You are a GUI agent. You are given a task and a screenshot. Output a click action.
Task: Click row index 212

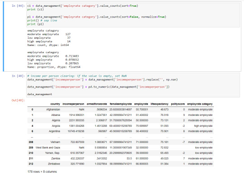31,164
